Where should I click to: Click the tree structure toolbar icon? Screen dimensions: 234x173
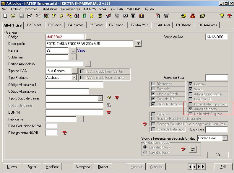(69, 16)
